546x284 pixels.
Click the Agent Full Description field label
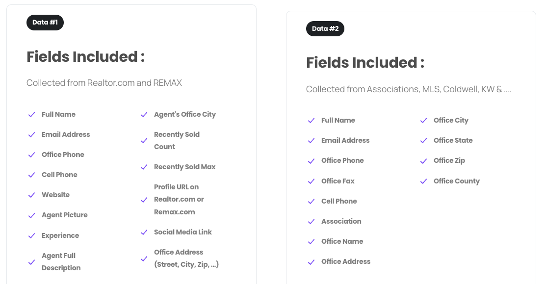tap(61, 262)
